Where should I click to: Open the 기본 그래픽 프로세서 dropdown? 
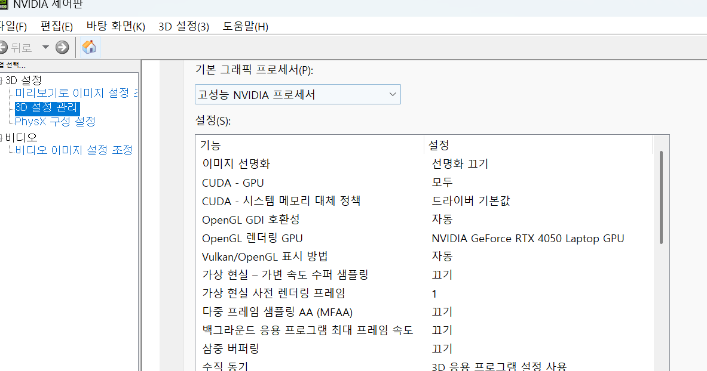point(298,95)
